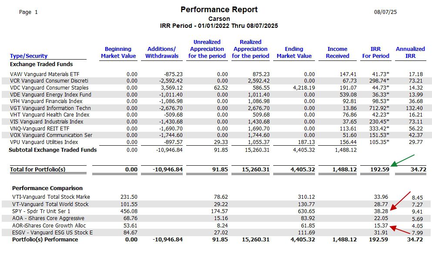
Task: Select VIS Vanguard Industrials Index row name
Action: pos(47,121)
